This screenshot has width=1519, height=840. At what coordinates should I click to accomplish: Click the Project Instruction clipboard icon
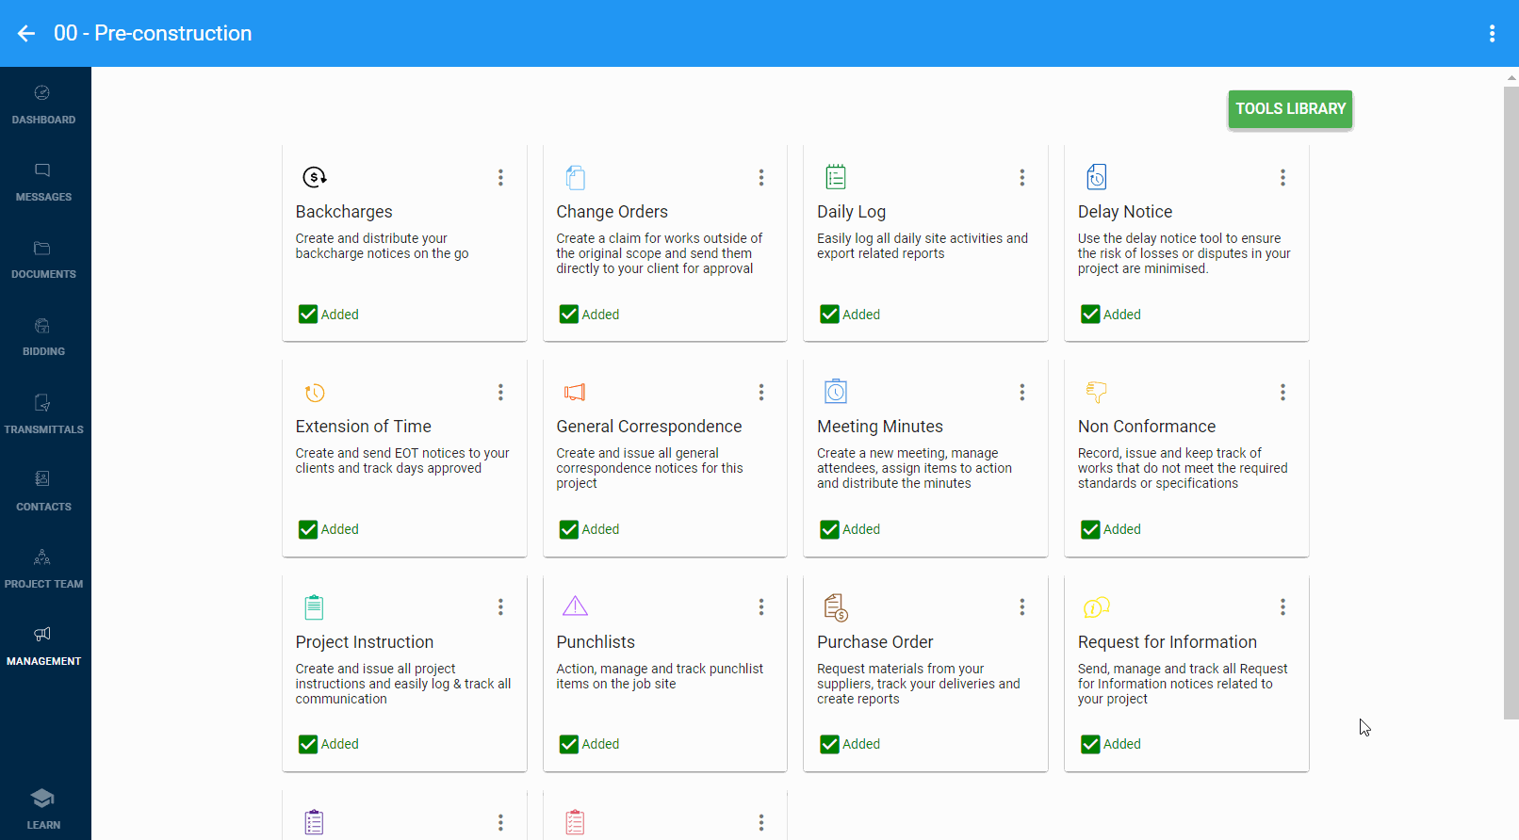click(x=315, y=607)
